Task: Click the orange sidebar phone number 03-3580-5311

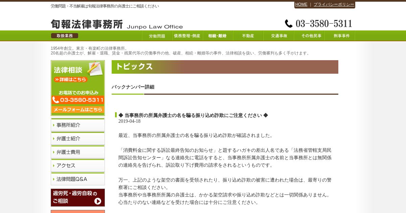Action: [x=78, y=100]
